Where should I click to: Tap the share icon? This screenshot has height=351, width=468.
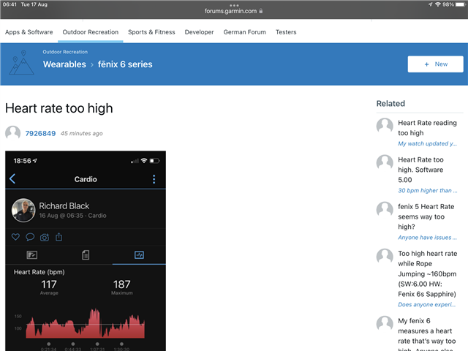pos(58,237)
